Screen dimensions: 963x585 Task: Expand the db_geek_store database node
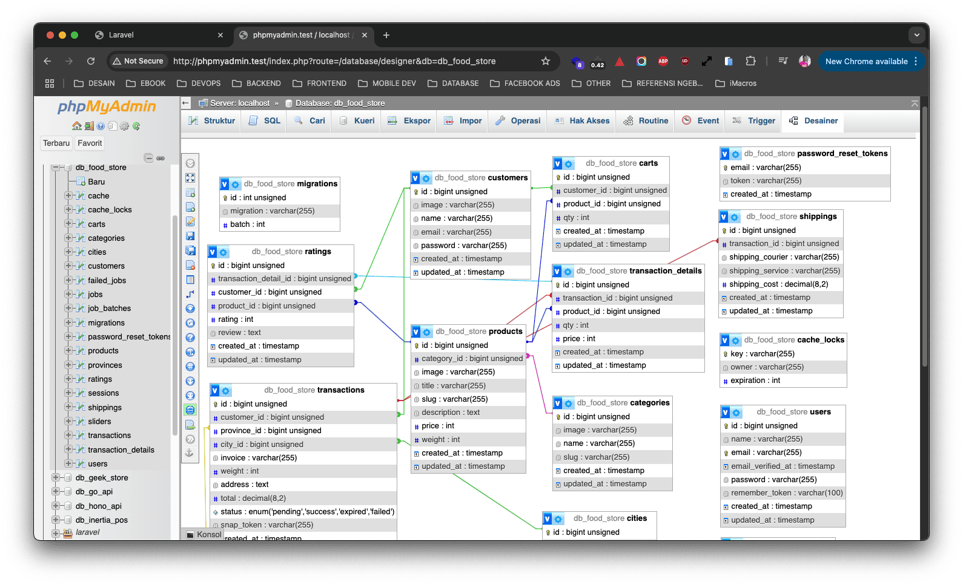pyautogui.click(x=56, y=477)
